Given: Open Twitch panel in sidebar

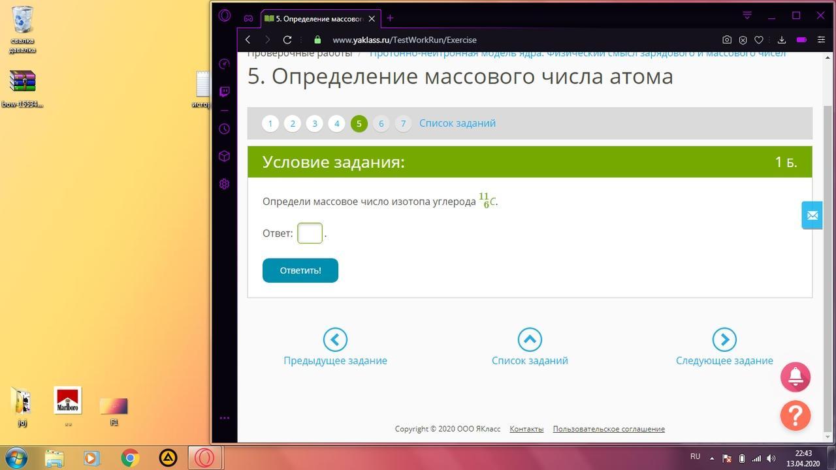Looking at the screenshot, I should 225,91.
